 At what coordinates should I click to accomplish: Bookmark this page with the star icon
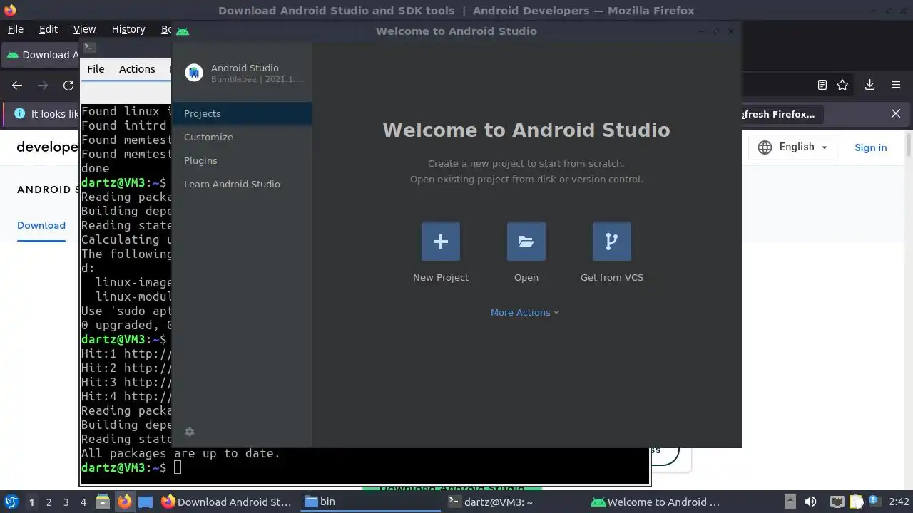point(842,85)
